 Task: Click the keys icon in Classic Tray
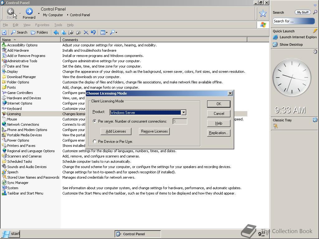(275, 126)
